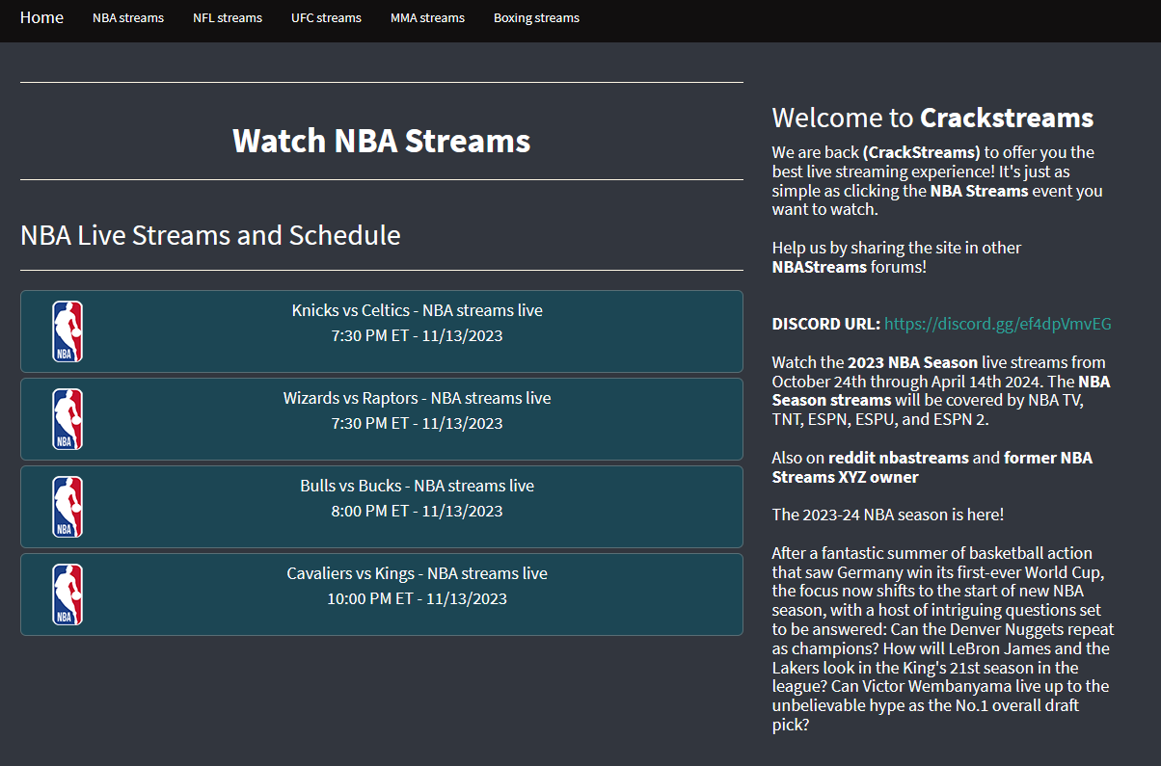The width and height of the screenshot is (1161, 766).
Task: Open the Home navigation link
Action: pos(41,17)
